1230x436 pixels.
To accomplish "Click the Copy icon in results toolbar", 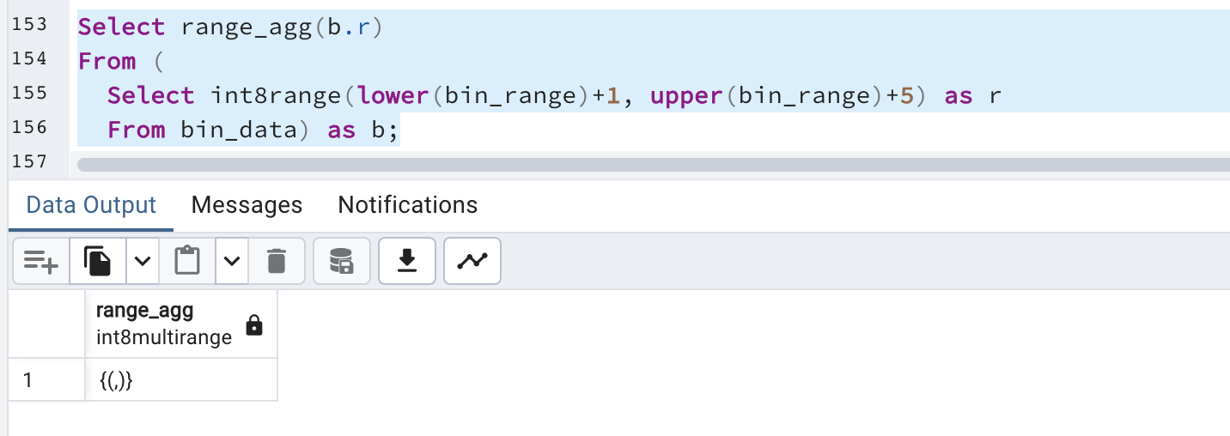I will (x=98, y=261).
